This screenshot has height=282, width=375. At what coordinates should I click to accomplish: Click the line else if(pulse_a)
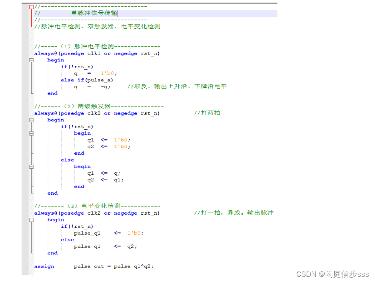87,80
